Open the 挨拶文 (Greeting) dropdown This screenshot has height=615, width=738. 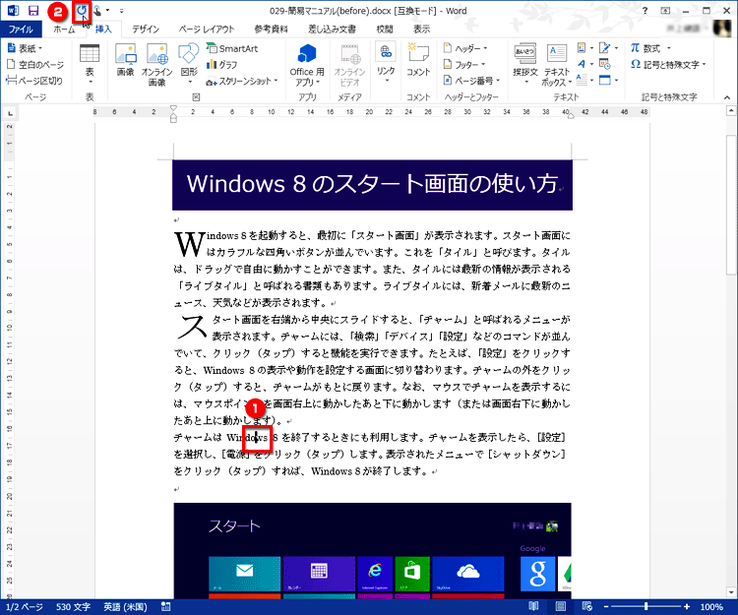click(525, 65)
